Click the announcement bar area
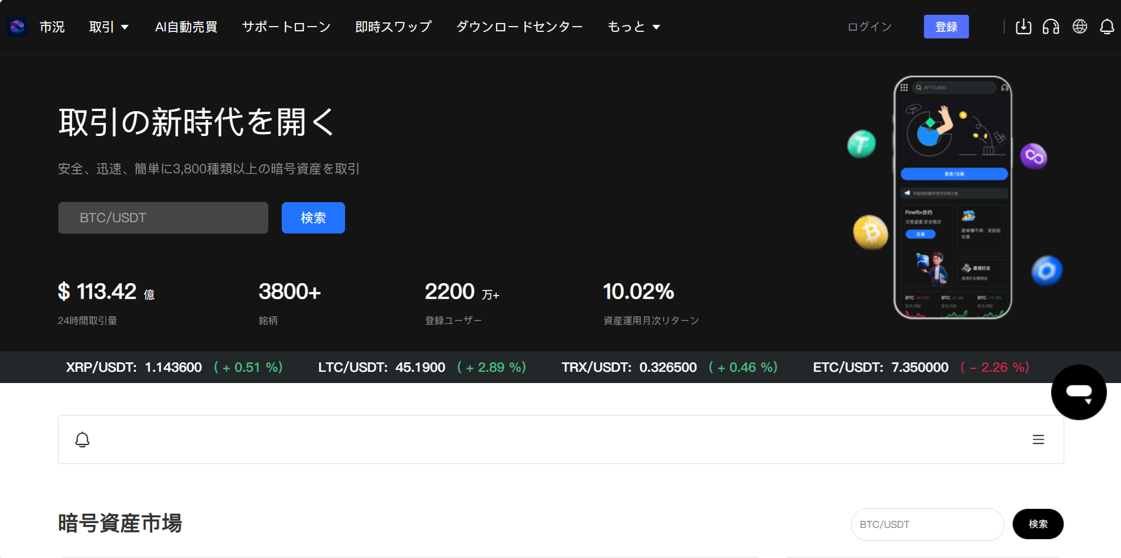1121x558 pixels. [560, 439]
